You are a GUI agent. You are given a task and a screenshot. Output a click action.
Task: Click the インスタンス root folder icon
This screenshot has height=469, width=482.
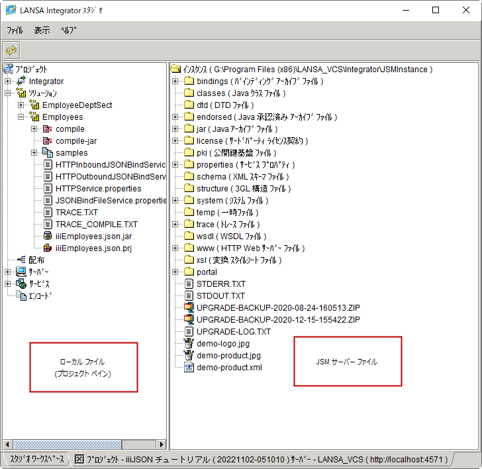(176, 69)
